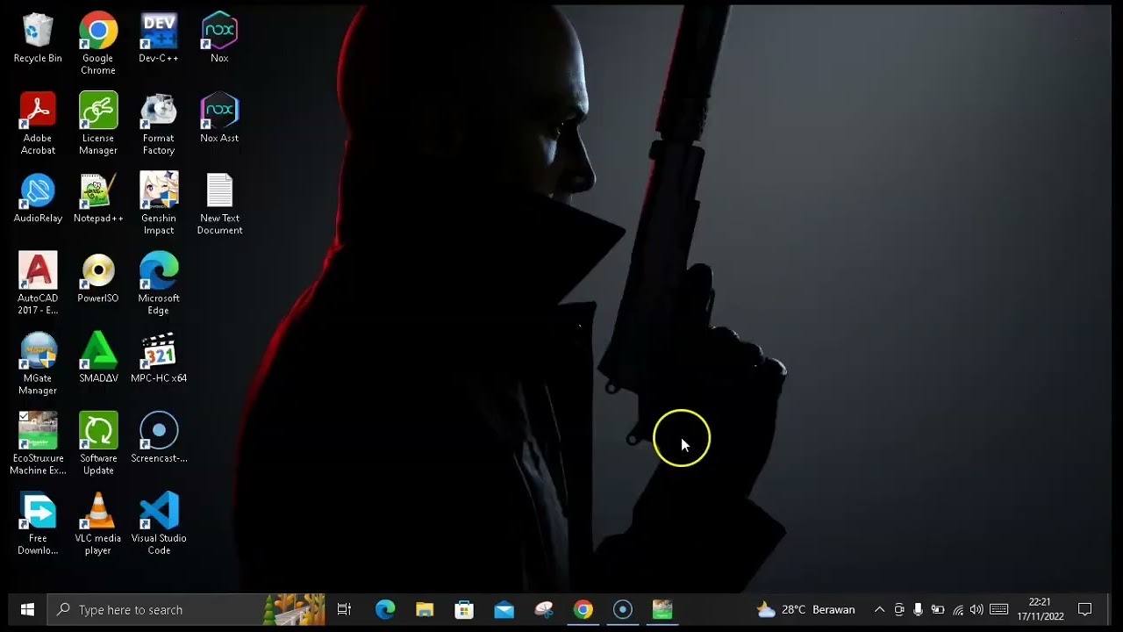Select the Microsoft Edge desktop shortcut

159,284
